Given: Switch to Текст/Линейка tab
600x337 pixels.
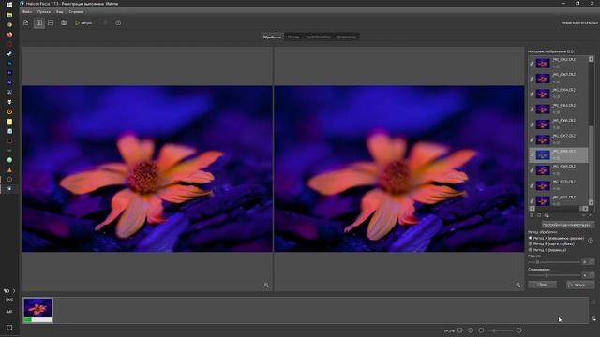Looking at the screenshot, I should [x=318, y=37].
